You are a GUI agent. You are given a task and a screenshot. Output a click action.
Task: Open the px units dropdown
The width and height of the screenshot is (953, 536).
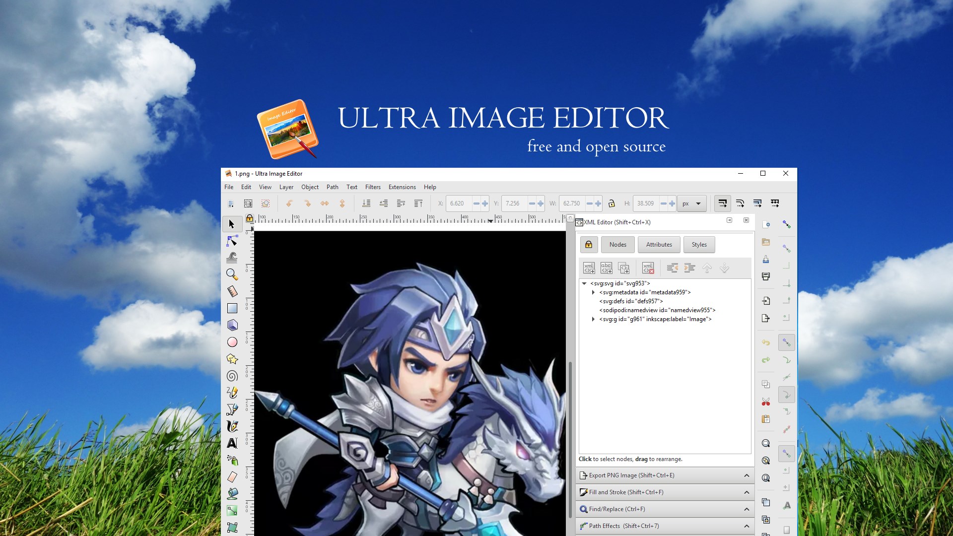point(692,203)
